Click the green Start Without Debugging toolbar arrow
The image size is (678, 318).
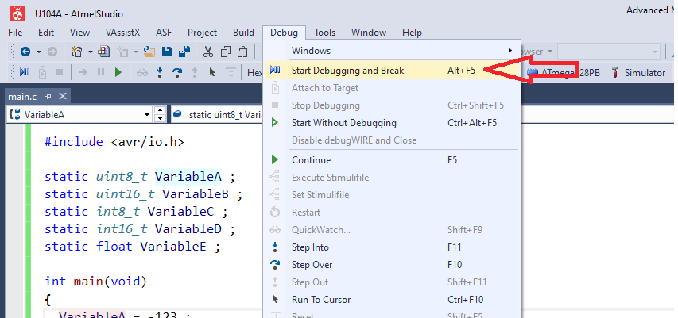pos(118,72)
